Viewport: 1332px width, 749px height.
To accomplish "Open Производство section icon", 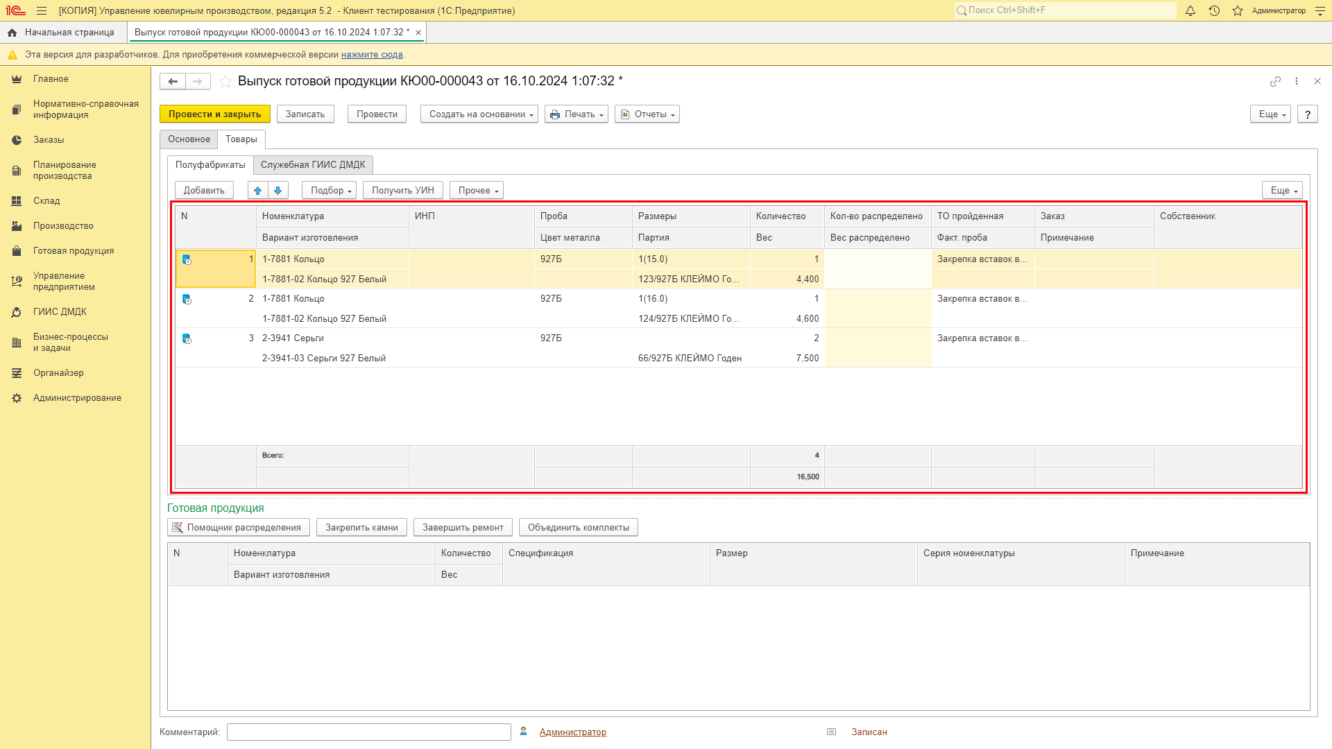I will (17, 226).
